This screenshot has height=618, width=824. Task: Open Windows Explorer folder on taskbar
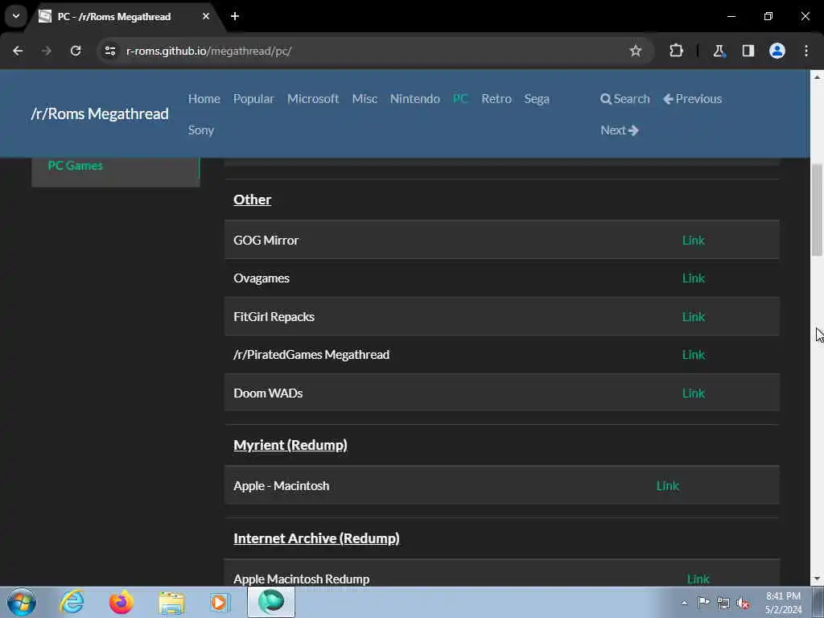(171, 602)
